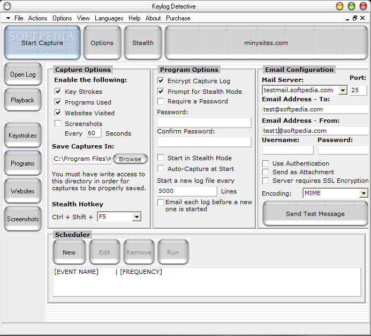Show Programs from the sidebar
The image size is (371, 336).
click(22, 163)
